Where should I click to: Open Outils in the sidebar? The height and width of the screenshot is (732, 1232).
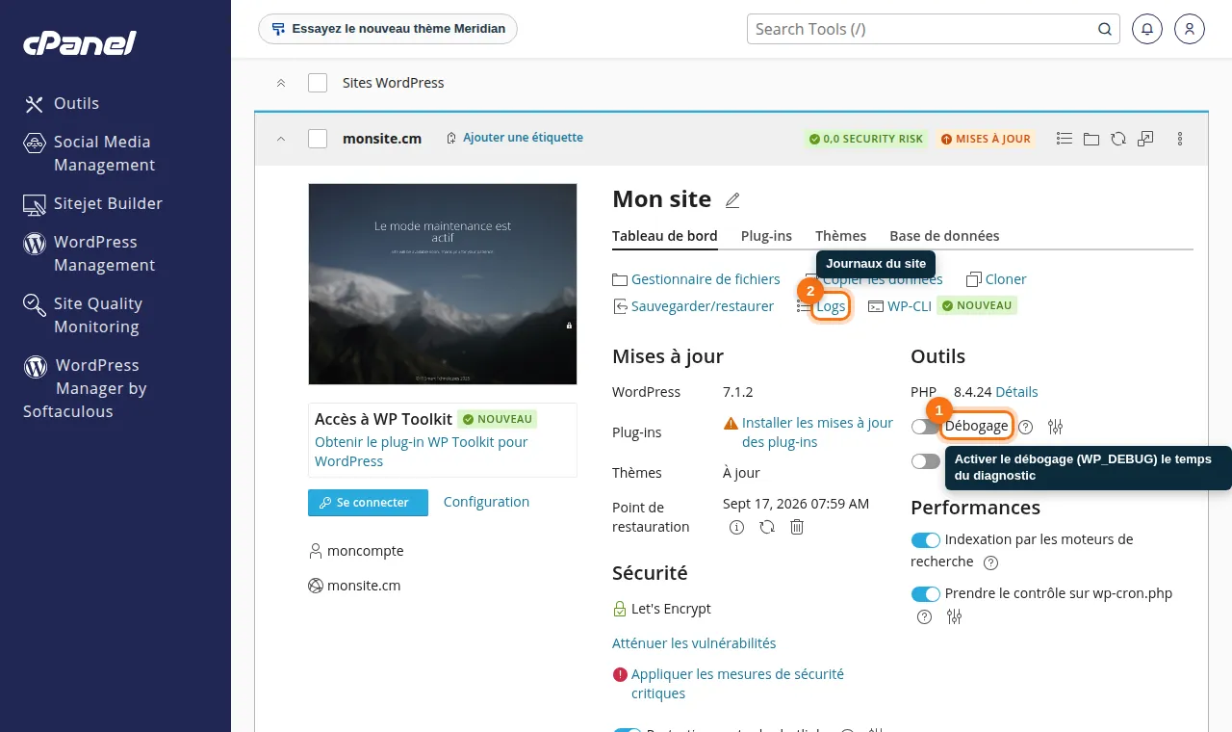[62, 103]
